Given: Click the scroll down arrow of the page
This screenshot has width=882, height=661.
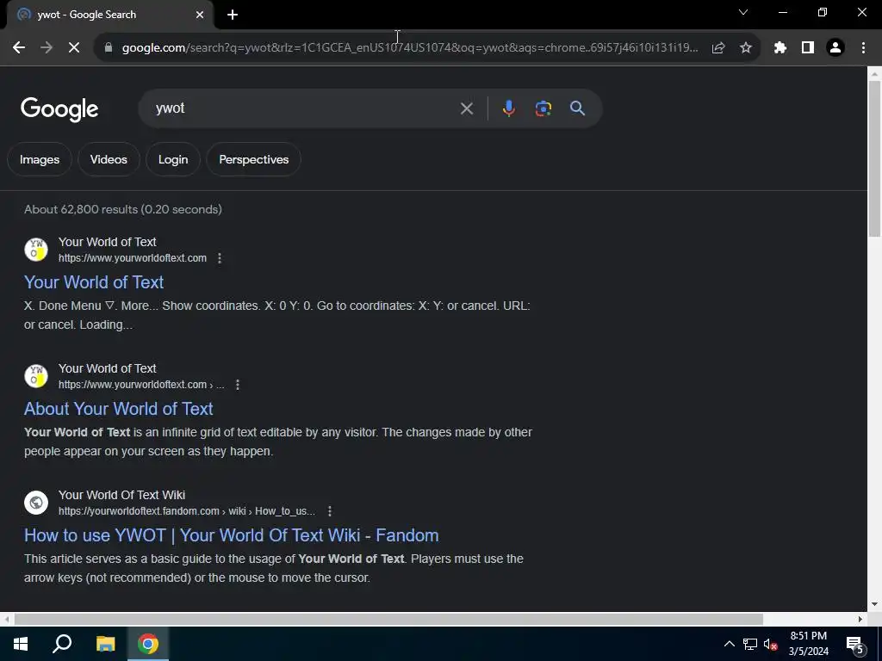Looking at the screenshot, I should [874, 604].
